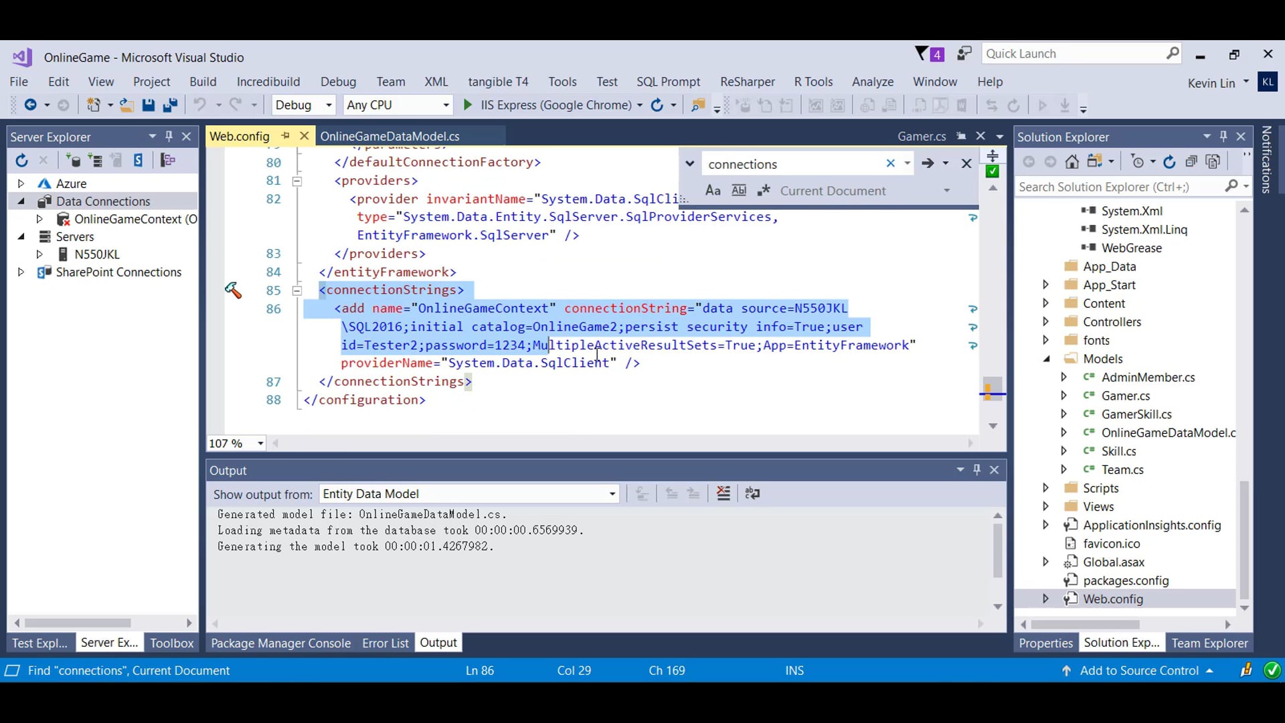The width and height of the screenshot is (1285, 723).
Task: Sync Solution Explorer with active document
Action: 1096,161
